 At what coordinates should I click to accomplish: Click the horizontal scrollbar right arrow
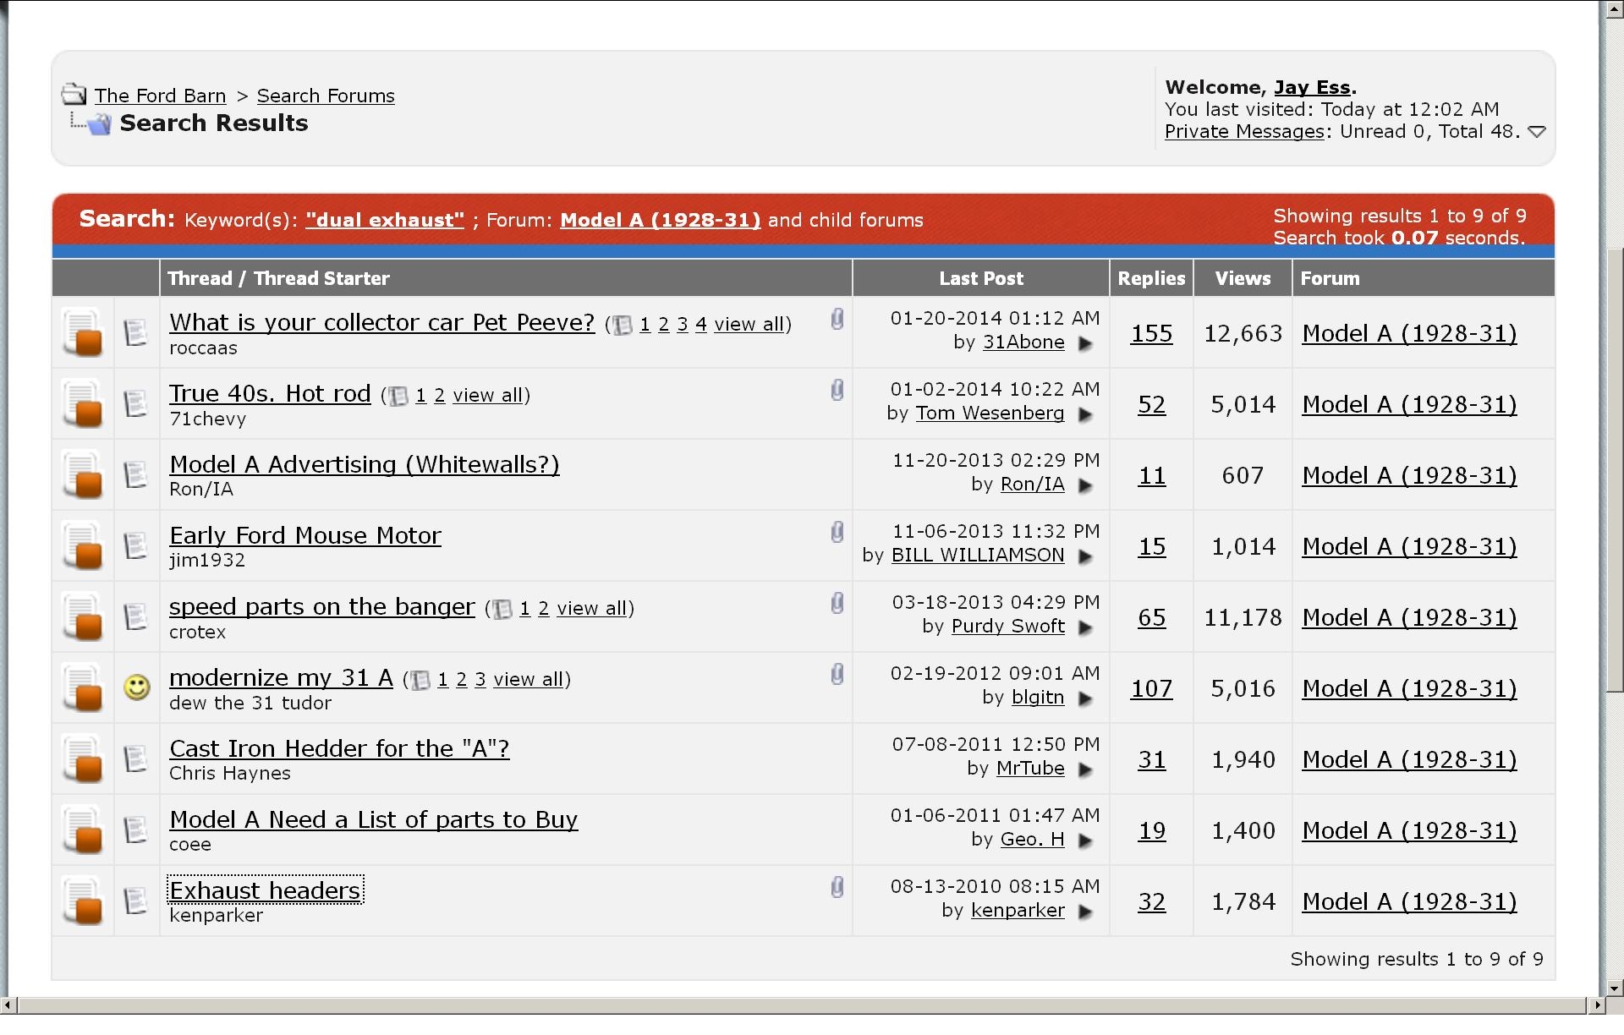[x=1597, y=1005]
